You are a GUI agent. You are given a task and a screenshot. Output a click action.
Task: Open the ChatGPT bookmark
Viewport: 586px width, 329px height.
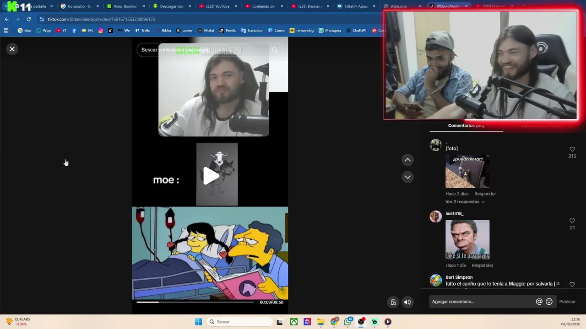356,31
